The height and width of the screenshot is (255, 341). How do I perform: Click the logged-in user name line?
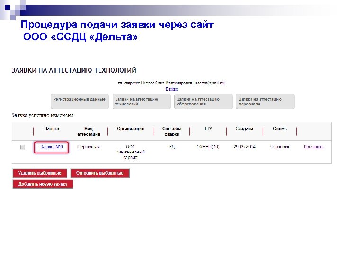point(171,83)
